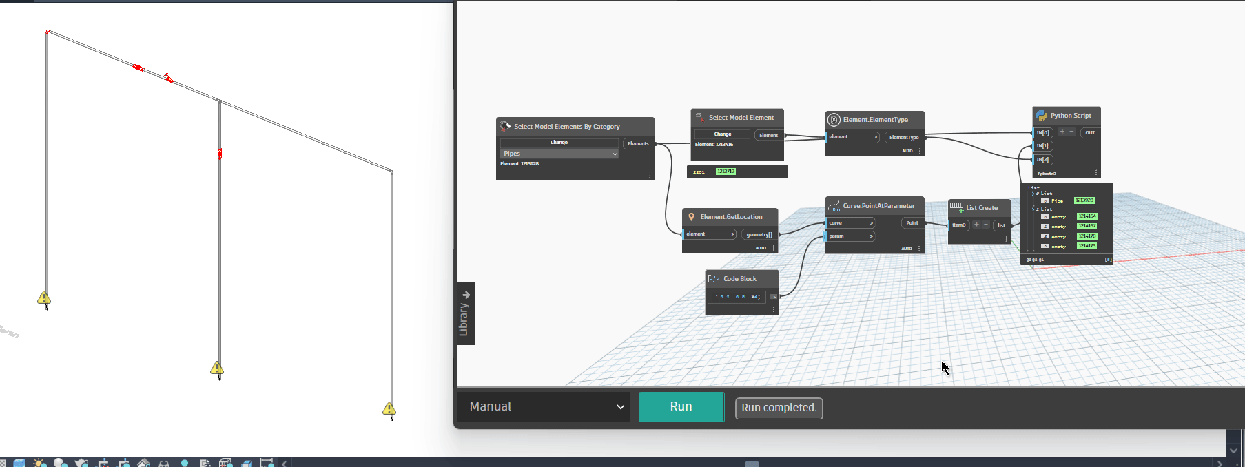Add an input port on the Python Script node

1062,132
